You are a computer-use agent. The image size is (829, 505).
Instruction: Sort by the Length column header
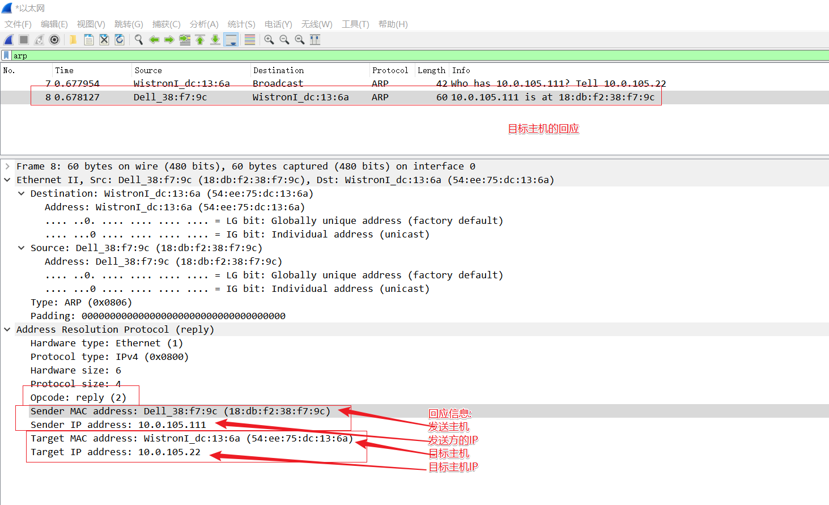[432, 70]
